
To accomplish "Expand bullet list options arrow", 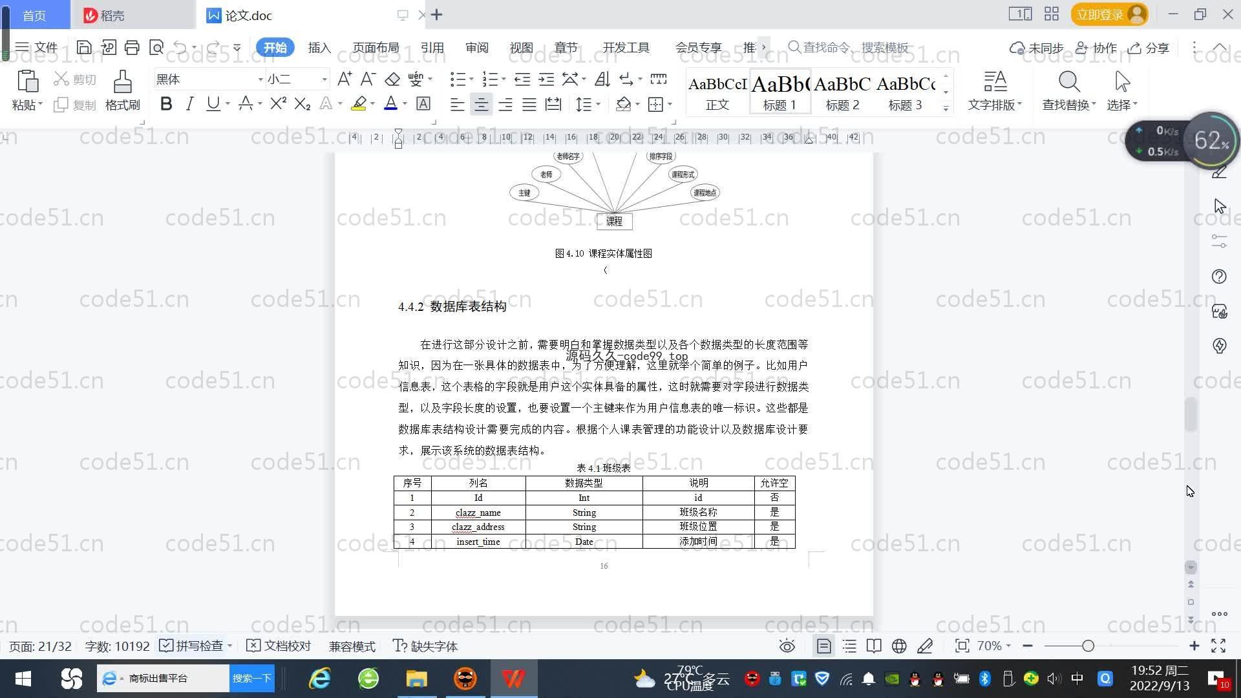I will click(x=471, y=79).
